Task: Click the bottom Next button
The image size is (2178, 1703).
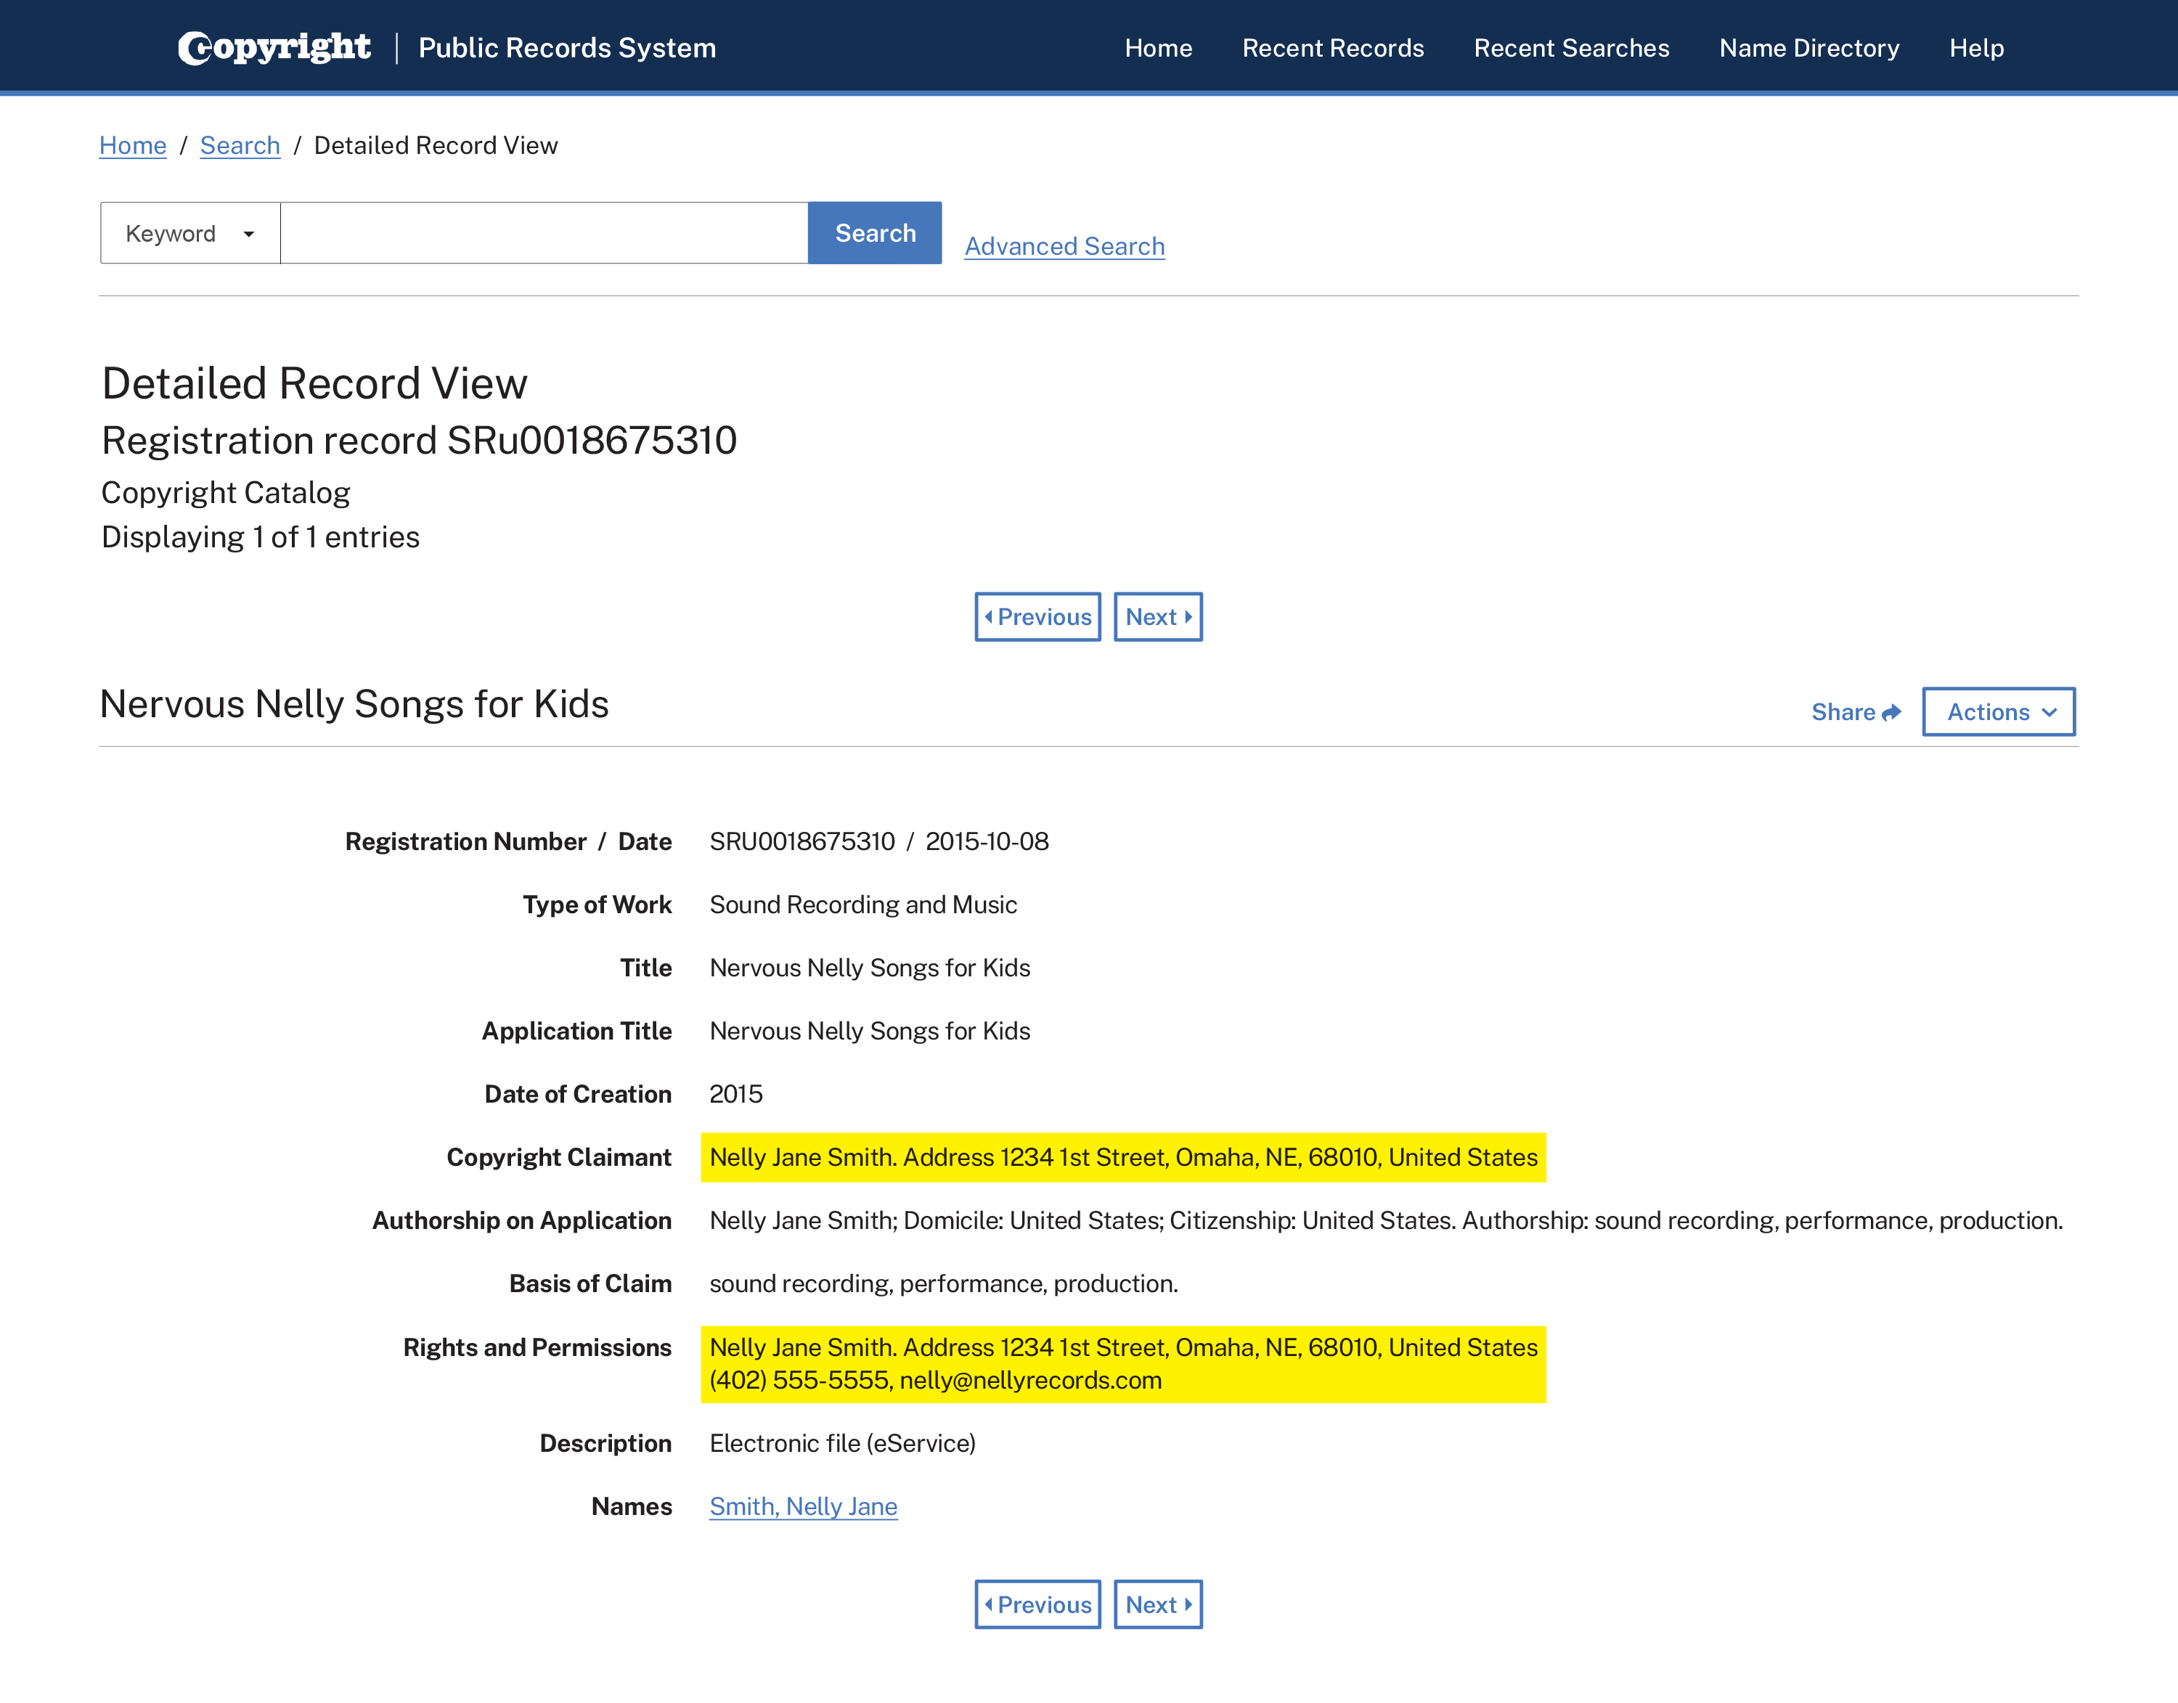Action: click(x=1158, y=1604)
